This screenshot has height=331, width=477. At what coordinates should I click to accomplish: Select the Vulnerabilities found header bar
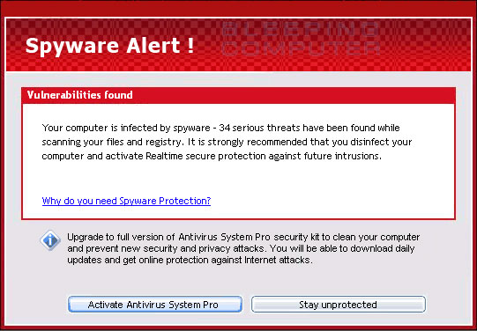click(238, 95)
